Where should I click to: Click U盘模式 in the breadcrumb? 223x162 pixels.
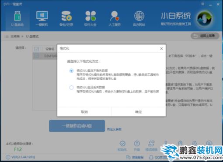(x=32, y=37)
